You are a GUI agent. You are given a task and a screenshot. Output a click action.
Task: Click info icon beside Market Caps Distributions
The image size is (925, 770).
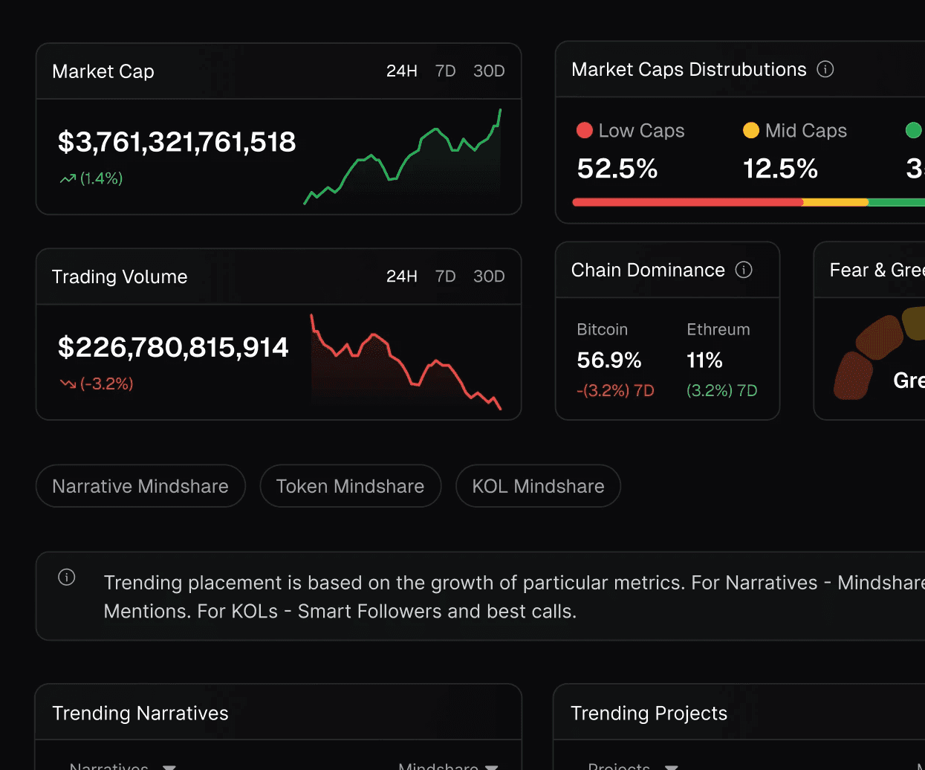point(825,69)
